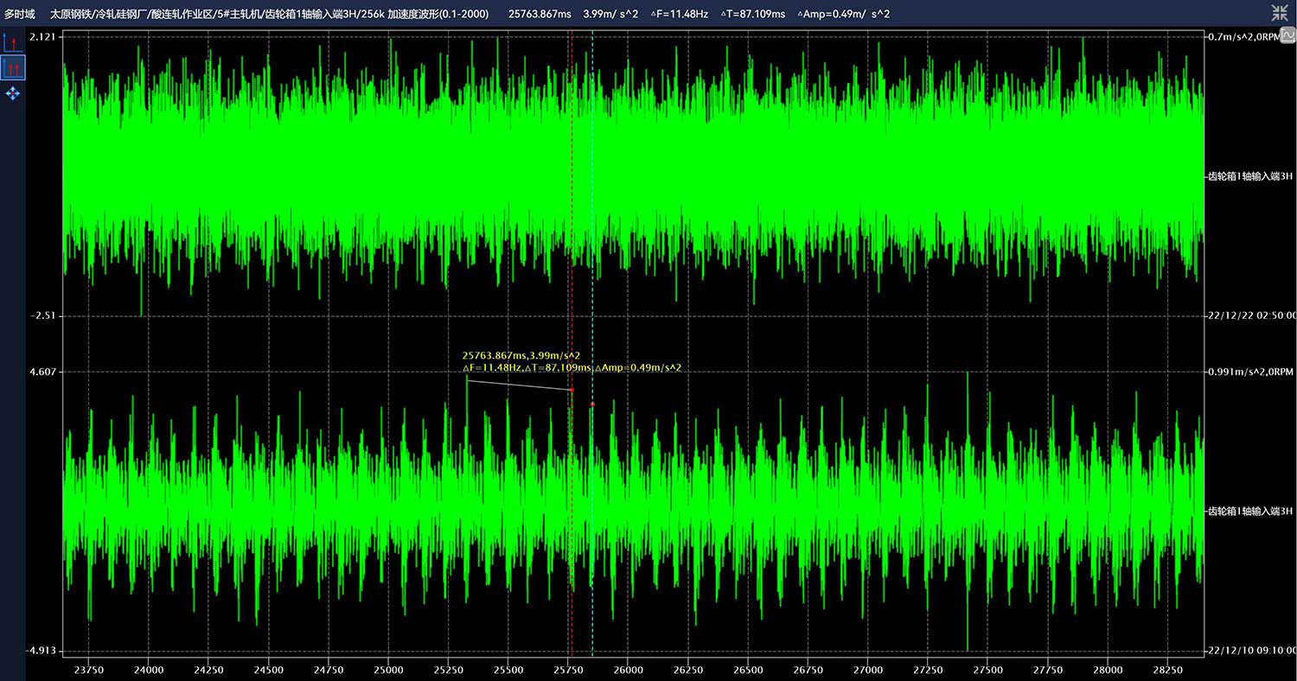Click the ΔF=11.48Hz header readout
This screenshot has width=1297, height=681.
click(679, 14)
